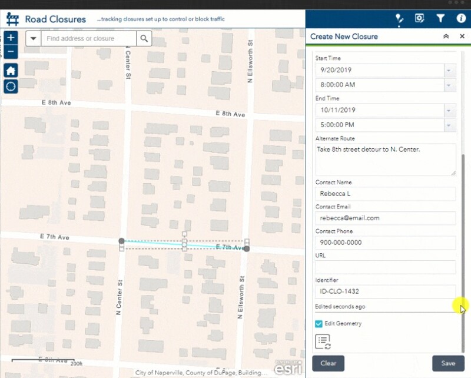The image size is (471, 378).
Task: Zoom in on the map
Action: tap(11, 38)
